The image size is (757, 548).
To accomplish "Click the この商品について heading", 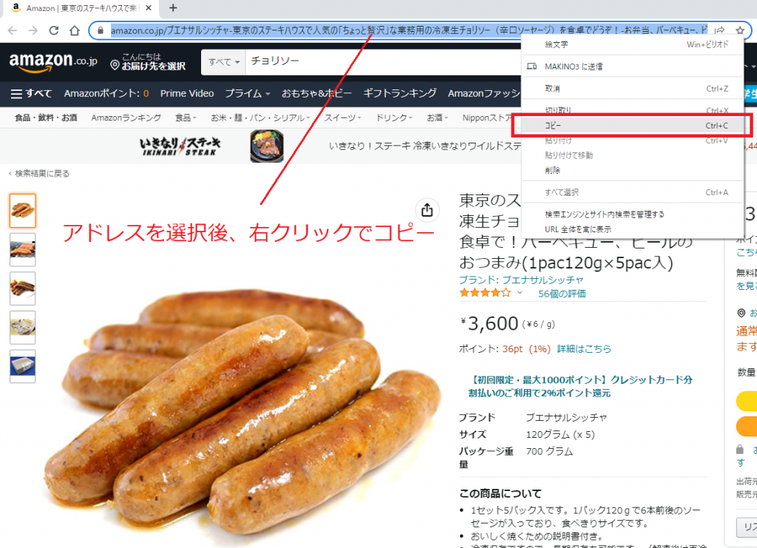I will [500, 493].
